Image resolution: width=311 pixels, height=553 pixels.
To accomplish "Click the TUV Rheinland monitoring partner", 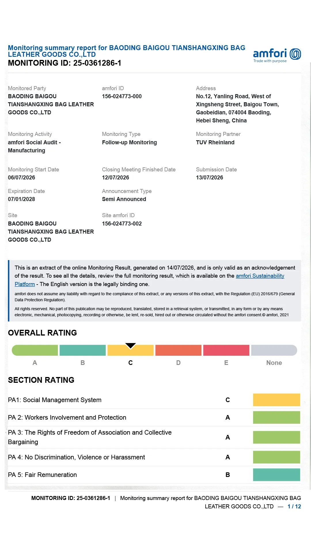I will click(x=215, y=142).
